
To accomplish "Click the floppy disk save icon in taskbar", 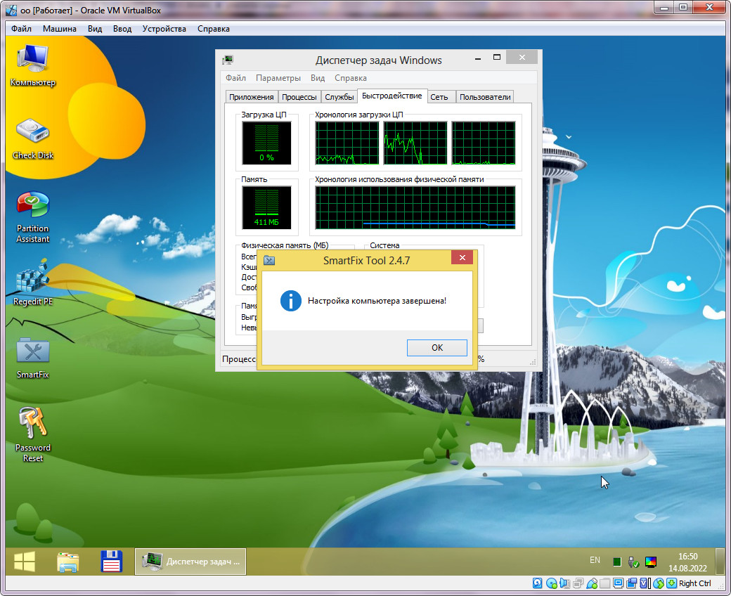I will tap(112, 562).
